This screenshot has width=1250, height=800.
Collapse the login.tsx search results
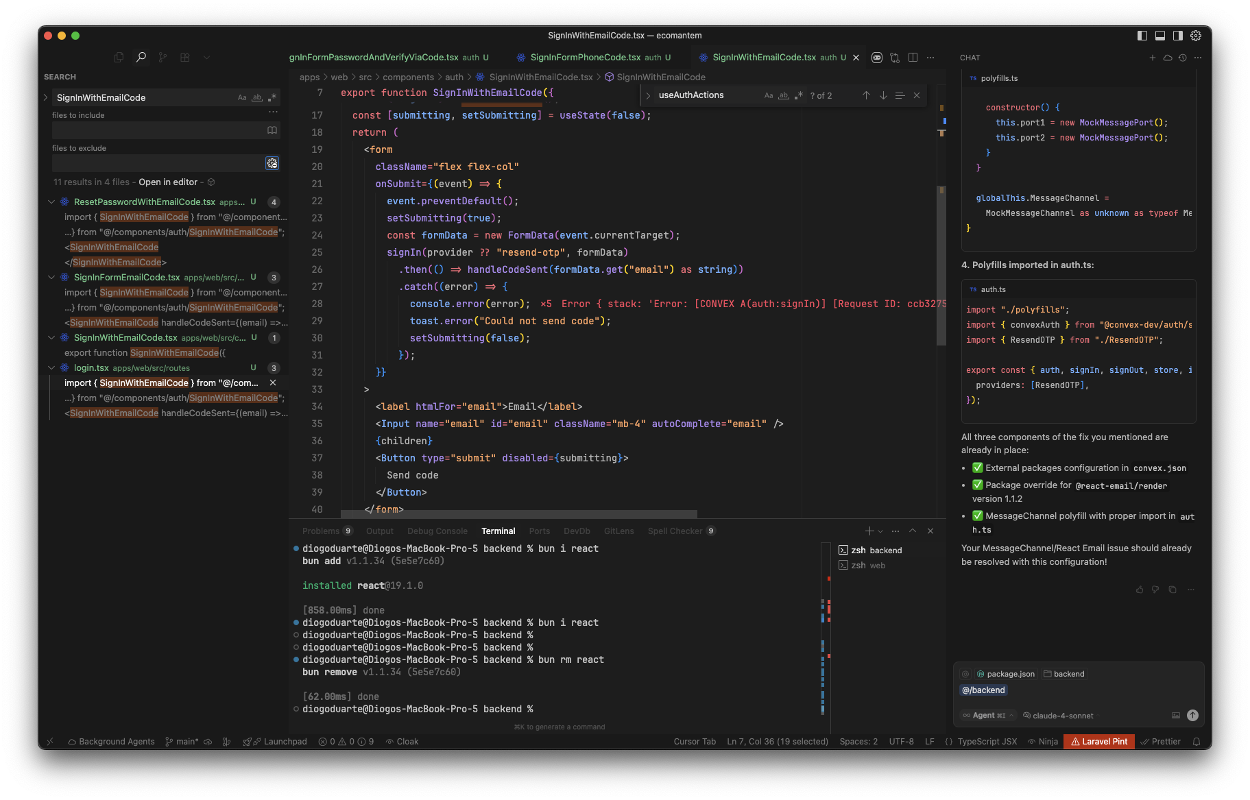[x=51, y=367]
